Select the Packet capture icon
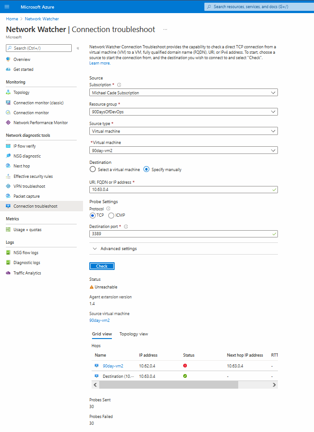The height and width of the screenshot is (432, 314). click(x=8, y=196)
